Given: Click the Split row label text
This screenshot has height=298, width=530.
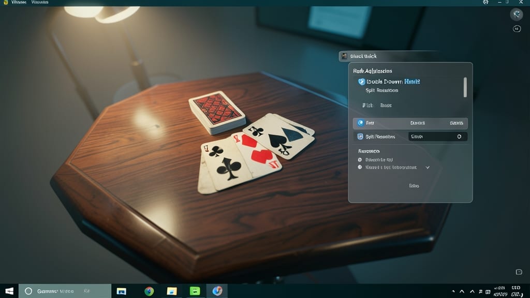Looking at the screenshot, I should 380,137.
